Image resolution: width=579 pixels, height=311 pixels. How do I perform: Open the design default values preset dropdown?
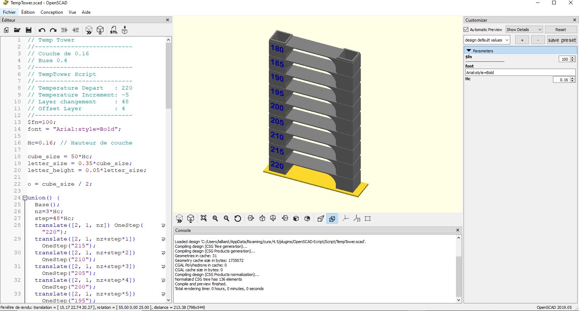pos(487,40)
